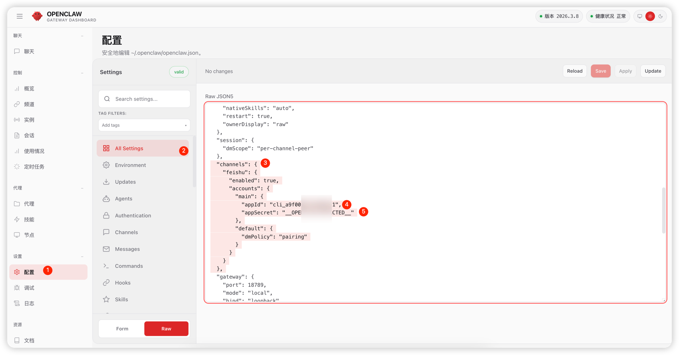Viewport: 679px width, 355px height.
Task: Select the system theme monitor icon
Action: (639, 16)
